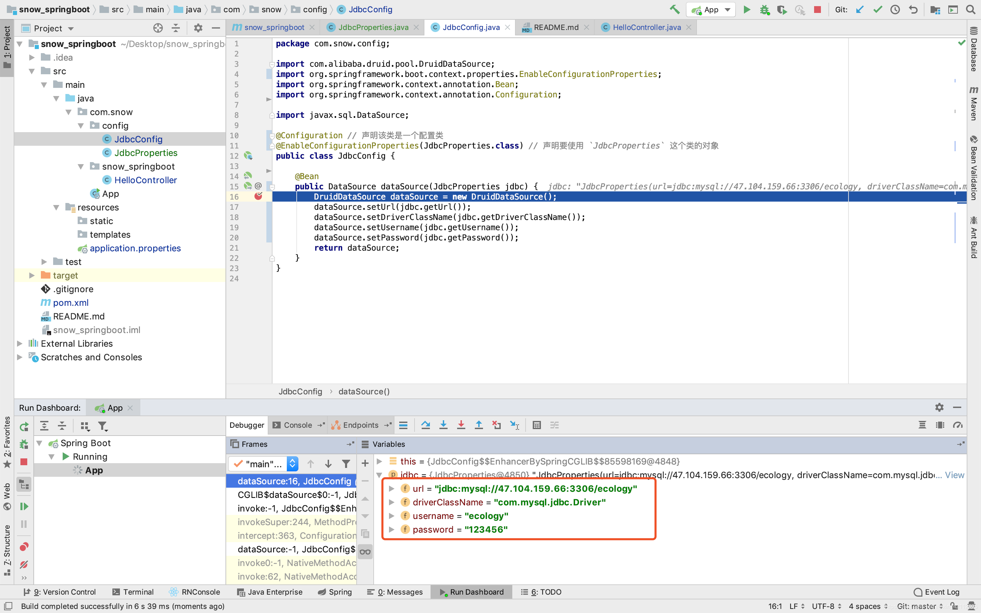Show Git history clock icon
Image resolution: width=981 pixels, height=613 pixels.
tap(895, 9)
